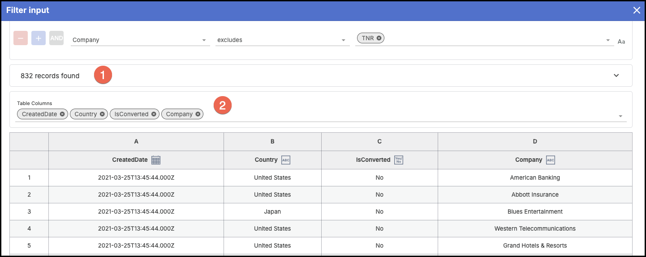This screenshot has width=646, height=257.
Task: Click the IsConverted Yes/No type icon
Action: tap(399, 160)
